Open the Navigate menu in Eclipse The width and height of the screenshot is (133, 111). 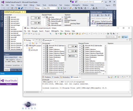tap(35, 31)
